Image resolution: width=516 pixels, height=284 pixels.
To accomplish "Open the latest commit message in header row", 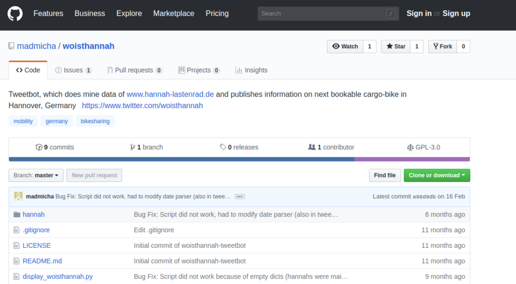I will click(143, 197).
